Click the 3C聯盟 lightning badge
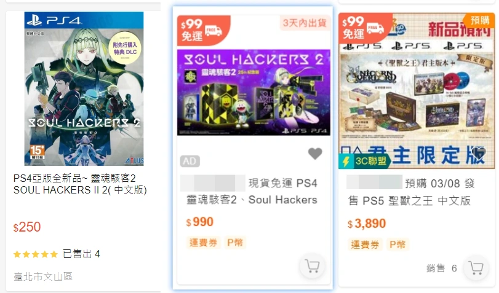The height and width of the screenshot is (293, 499). [364, 161]
